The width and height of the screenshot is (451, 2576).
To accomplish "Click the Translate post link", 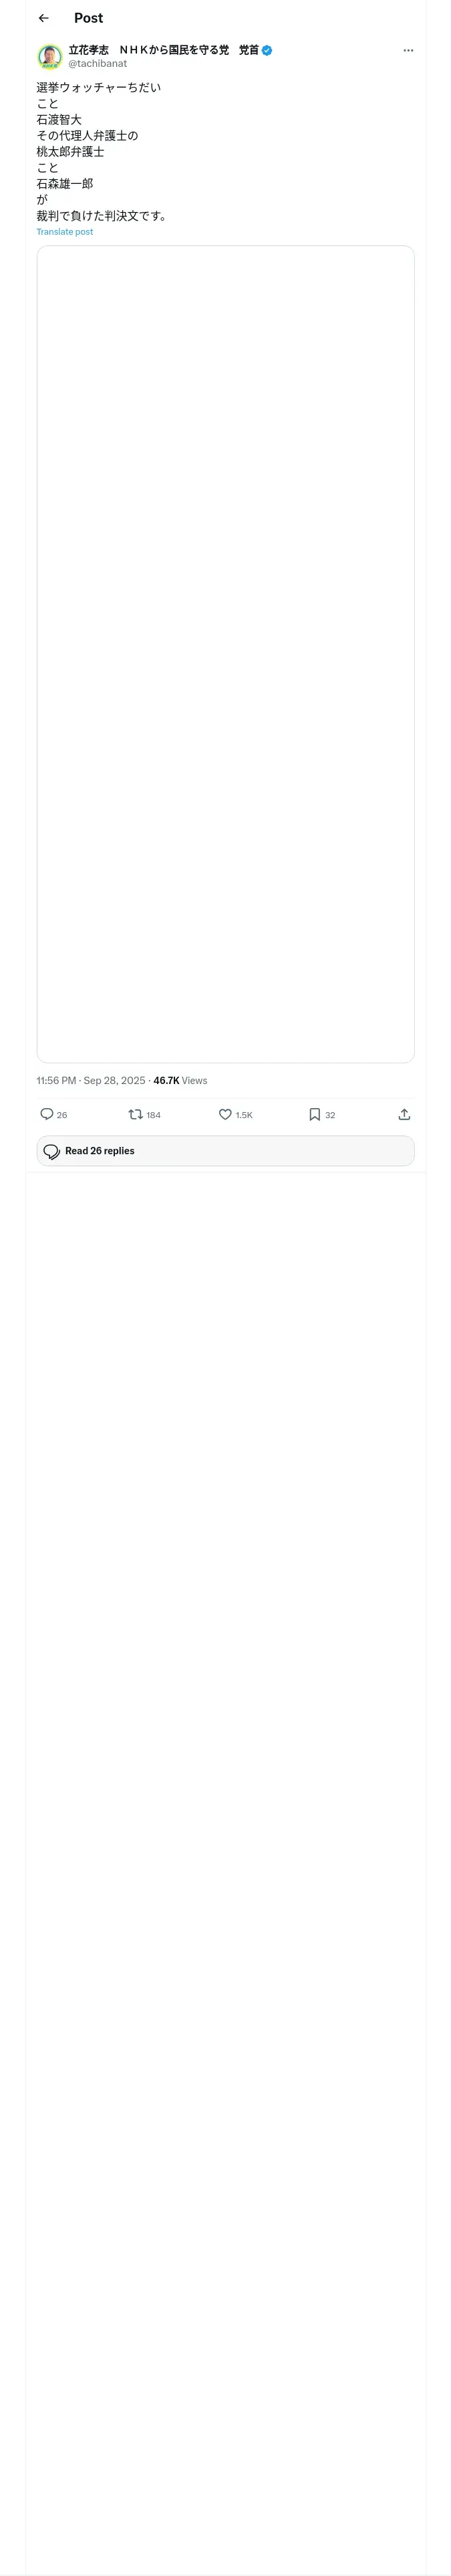I will [65, 232].
